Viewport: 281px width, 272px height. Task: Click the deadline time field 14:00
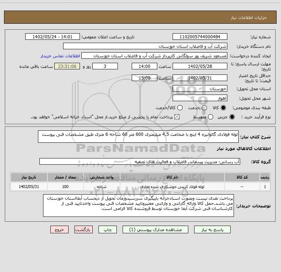click(145, 66)
